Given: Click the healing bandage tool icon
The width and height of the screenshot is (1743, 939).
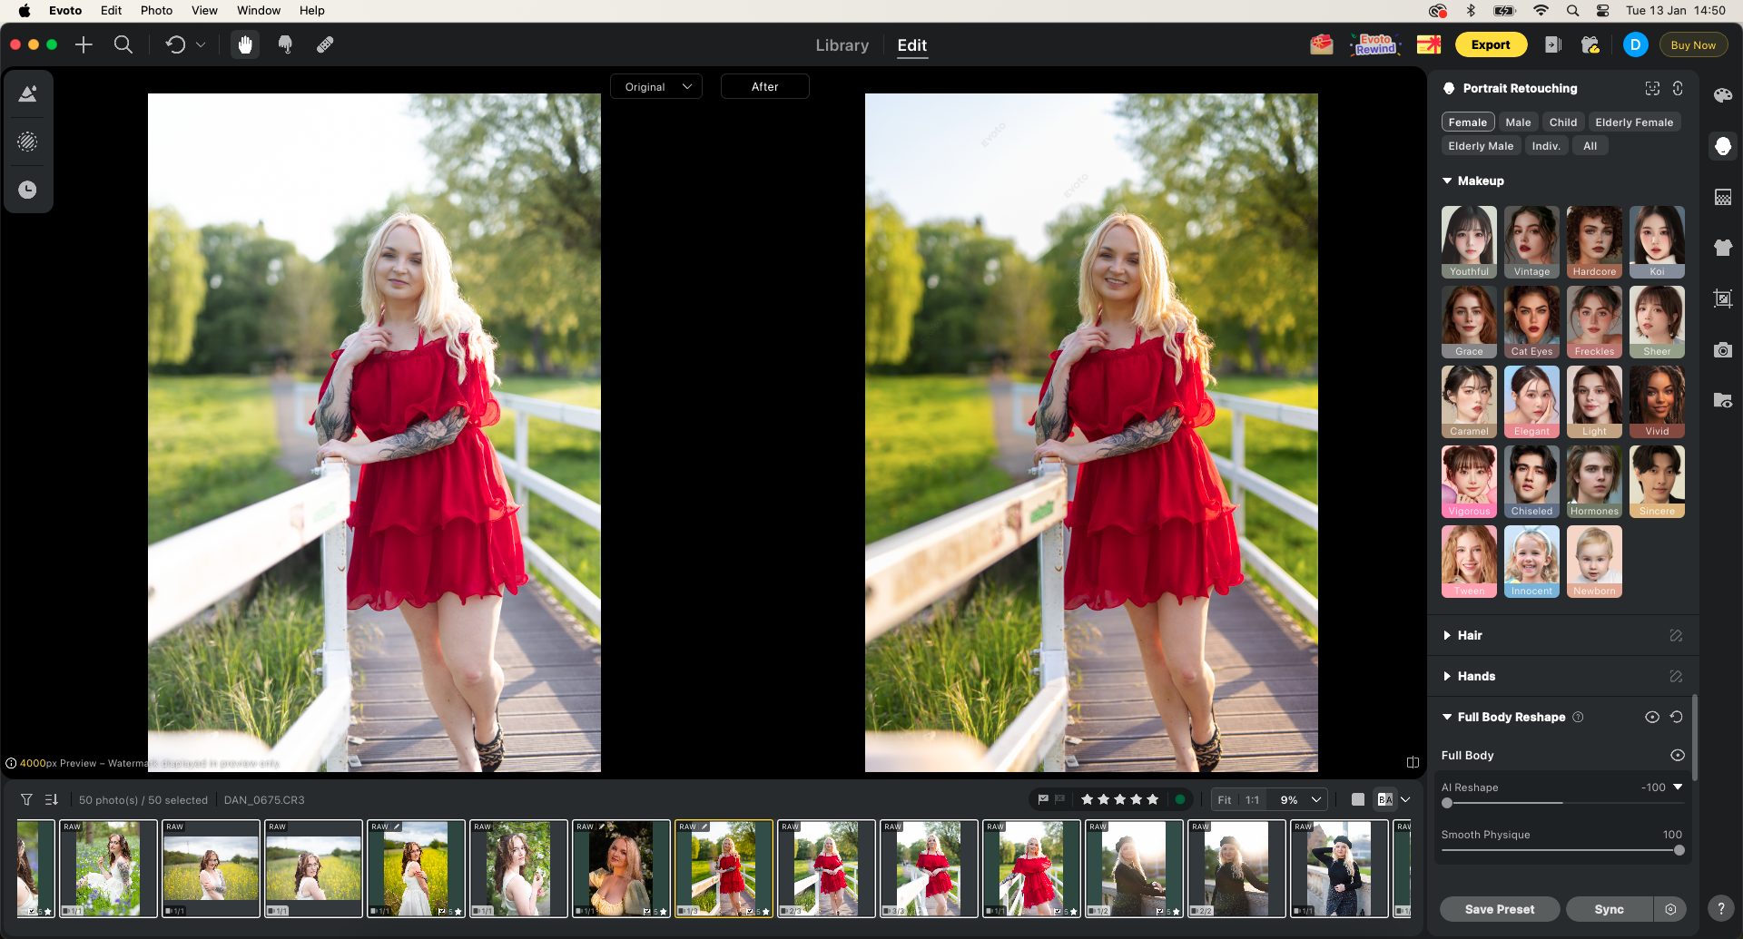Looking at the screenshot, I should 325,44.
